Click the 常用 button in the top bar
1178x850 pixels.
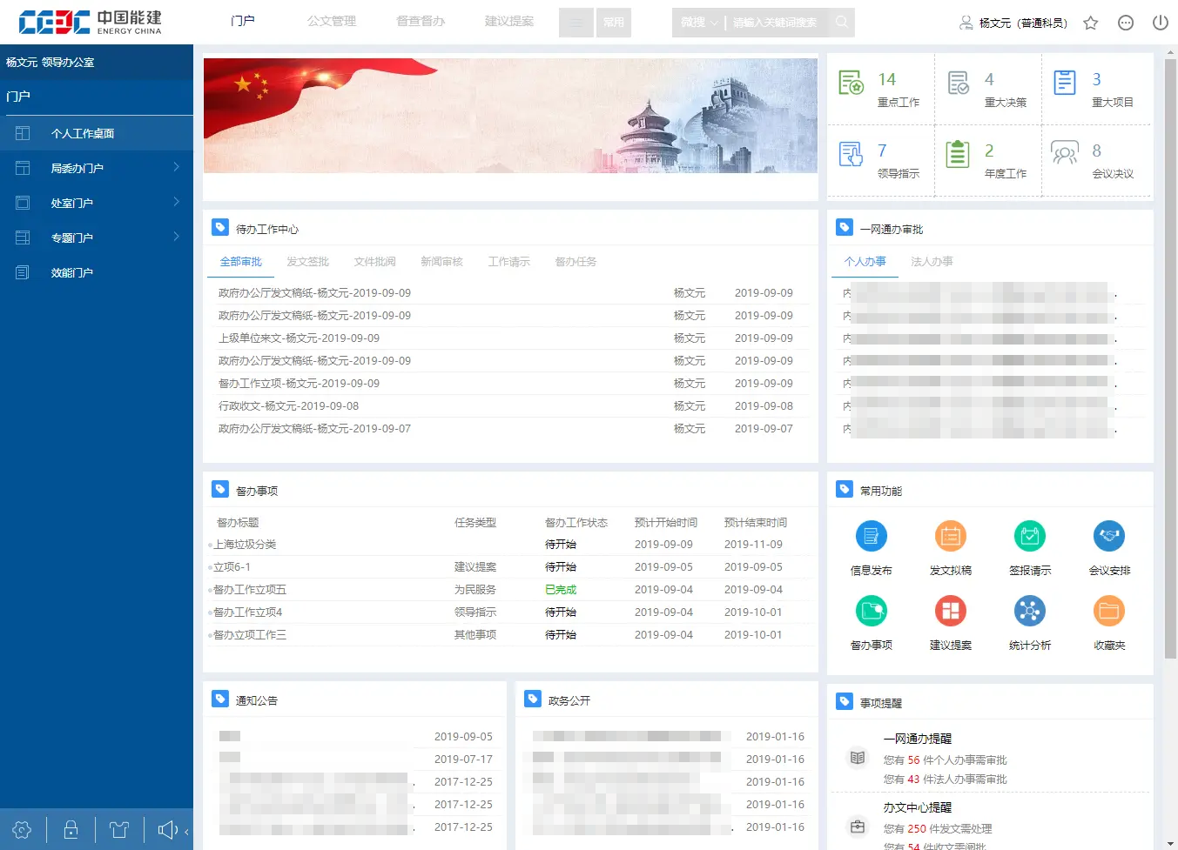pyautogui.click(x=614, y=23)
